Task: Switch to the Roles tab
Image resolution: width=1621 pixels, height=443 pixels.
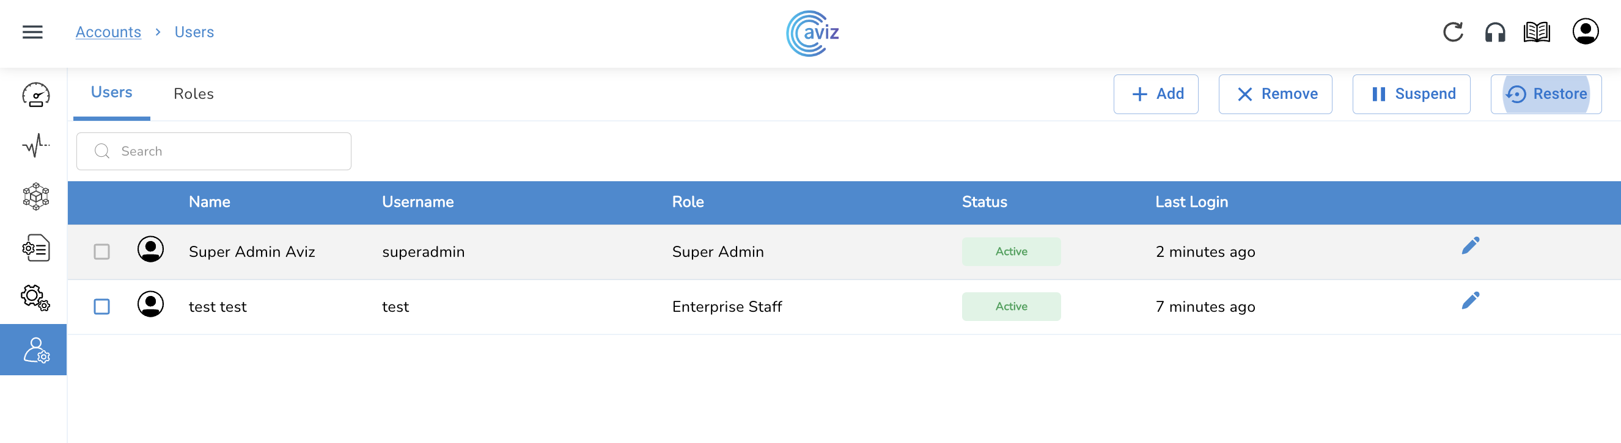Action: [x=194, y=93]
